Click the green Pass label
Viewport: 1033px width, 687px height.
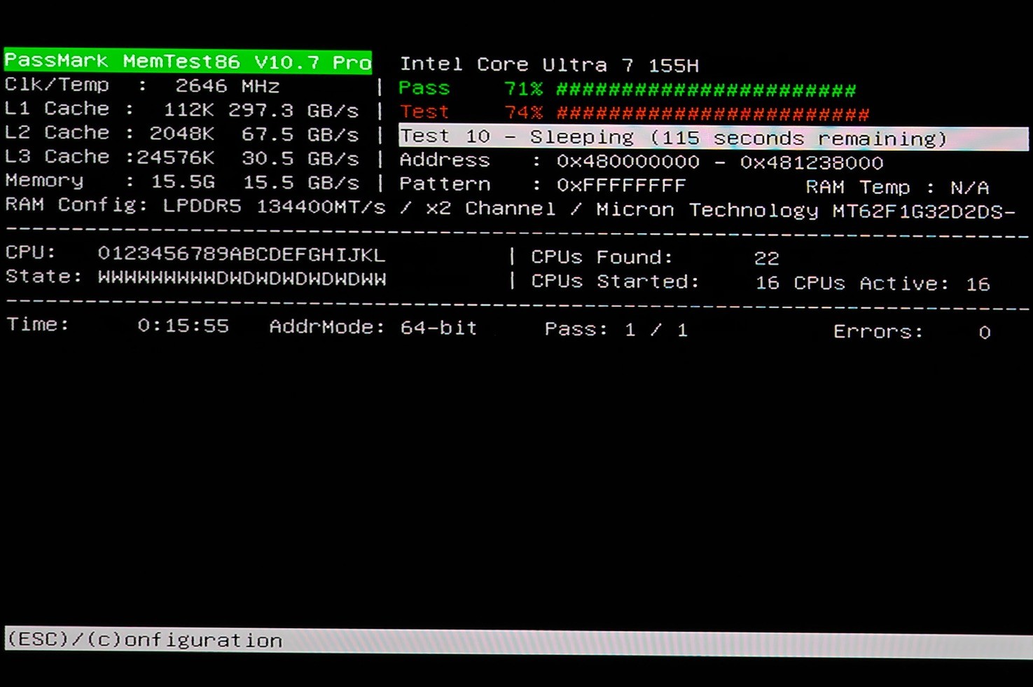(424, 88)
